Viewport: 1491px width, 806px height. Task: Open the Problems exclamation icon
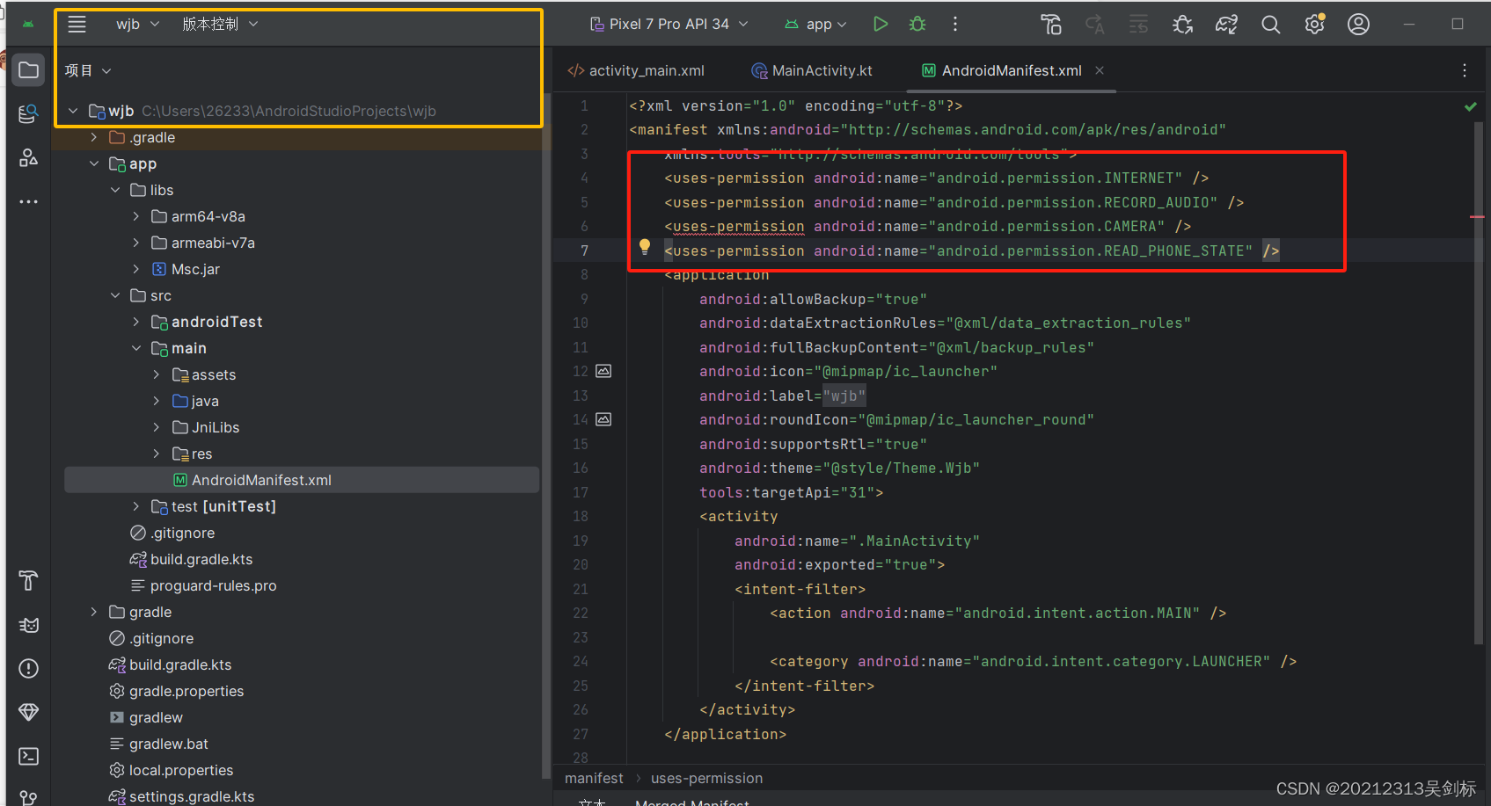pyautogui.click(x=29, y=669)
